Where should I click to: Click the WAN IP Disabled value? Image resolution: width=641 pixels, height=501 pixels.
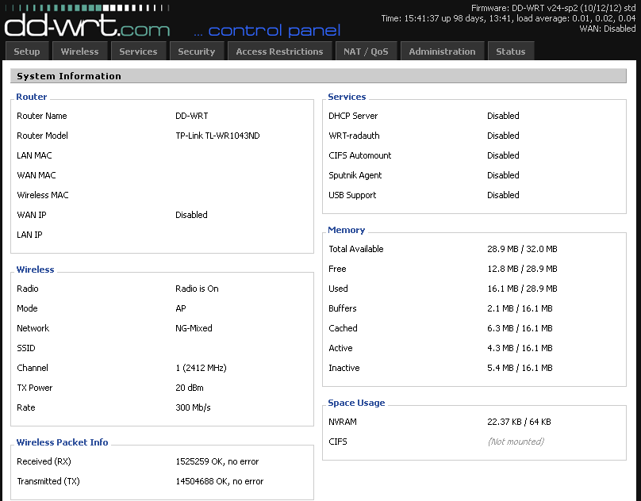191,215
